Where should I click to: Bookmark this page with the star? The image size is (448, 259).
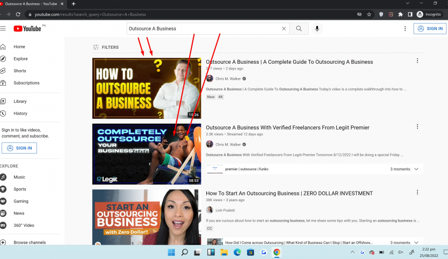click(x=369, y=14)
